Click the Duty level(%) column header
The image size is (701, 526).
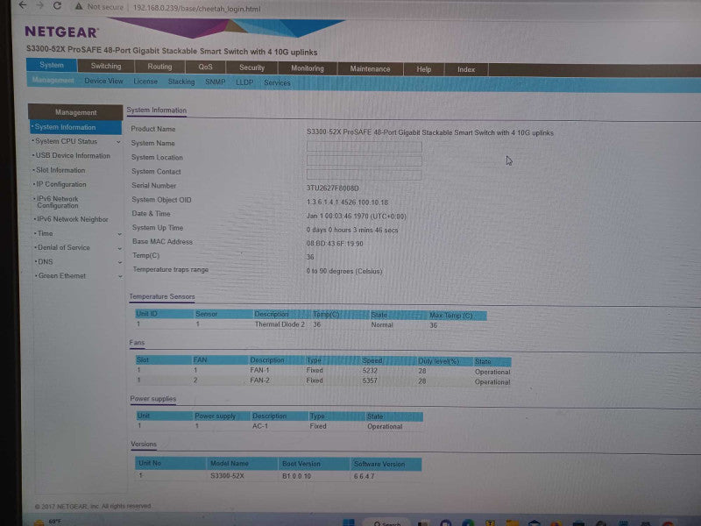(439, 361)
